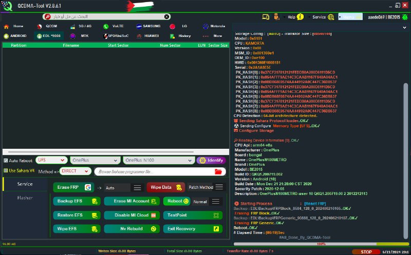
Task: Click the Restore EFS button
Action: [x=77, y=215]
